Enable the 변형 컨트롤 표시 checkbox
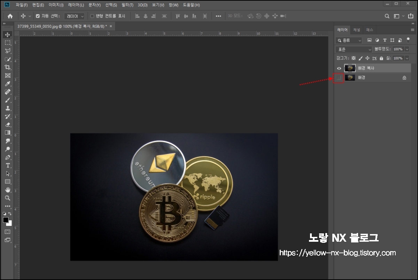Image resolution: width=418 pixels, height=280 pixels. pos(92,16)
